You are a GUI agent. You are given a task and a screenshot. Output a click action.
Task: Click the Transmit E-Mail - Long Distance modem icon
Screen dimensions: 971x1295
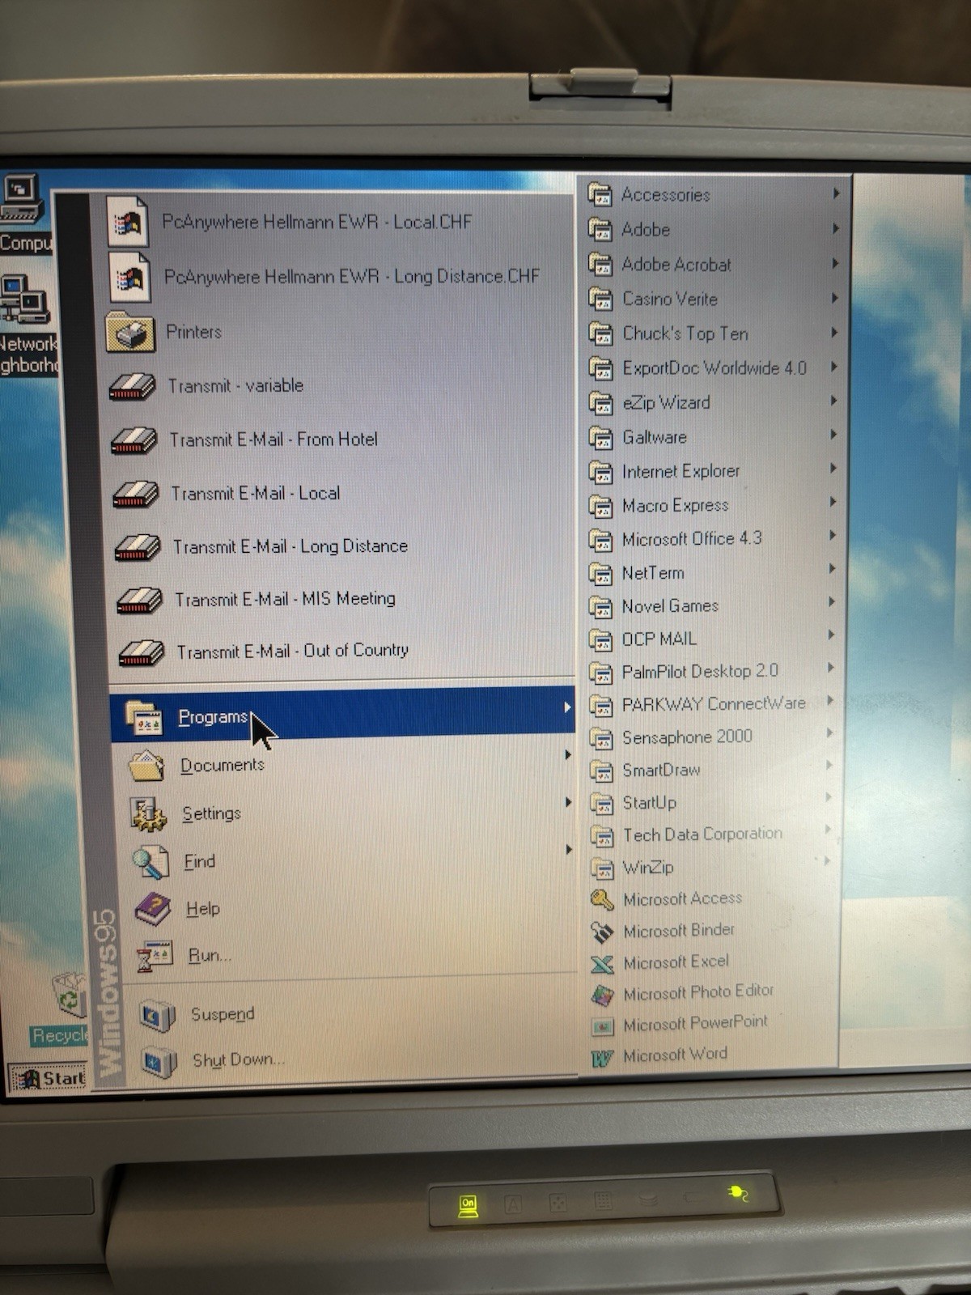[x=138, y=548]
